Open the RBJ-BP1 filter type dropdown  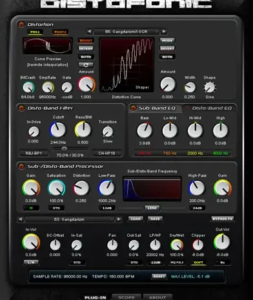pos(34,154)
